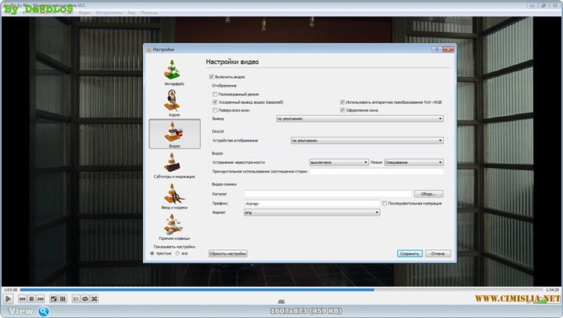Open the extended settings equalizer icon
This screenshot has height=318, width=563.
[x=62, y=298]
